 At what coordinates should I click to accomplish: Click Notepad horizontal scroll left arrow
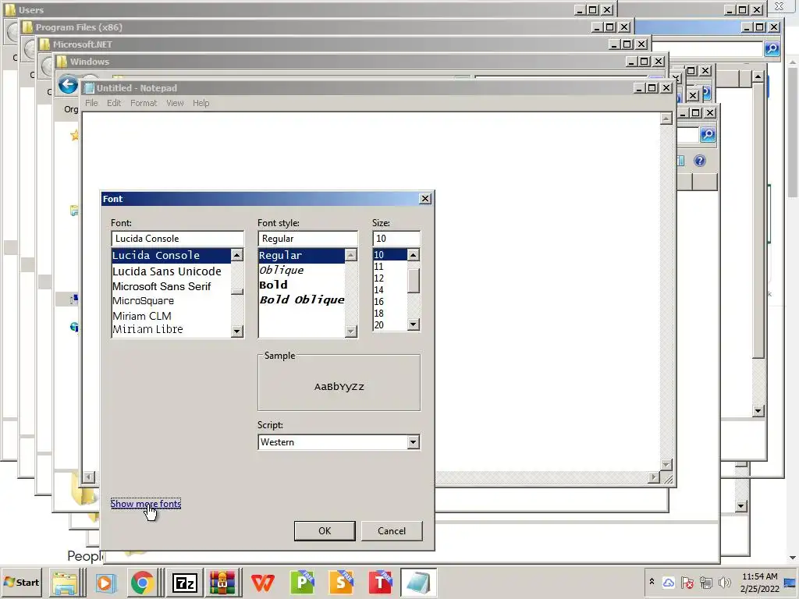point(89,477)
